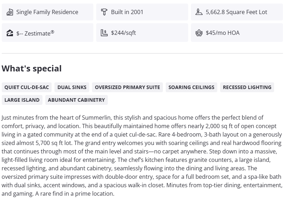This screenshot has width=291, height=202.
Task: Select the LARGE ISLAND tag
Action: point(22,100)
